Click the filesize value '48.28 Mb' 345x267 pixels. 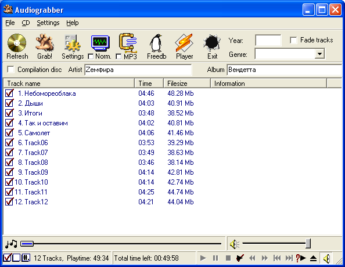(x=181, y=93)
